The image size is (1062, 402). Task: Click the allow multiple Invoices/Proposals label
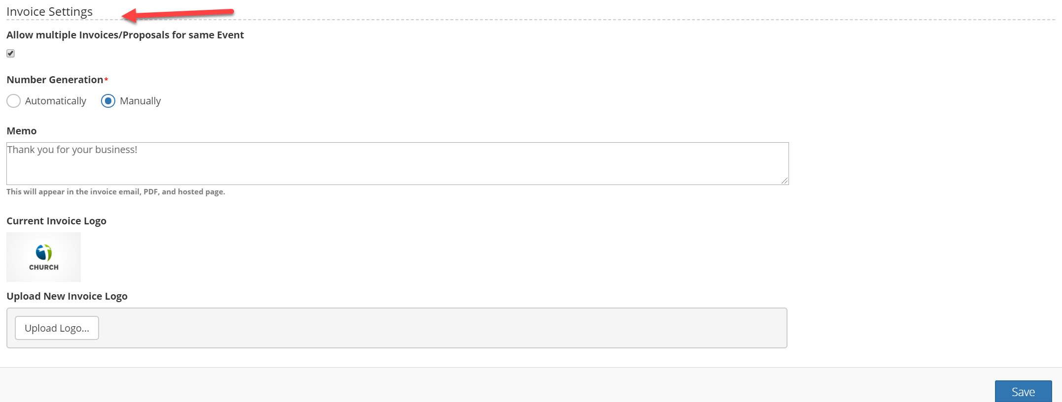tap(125, 35)
